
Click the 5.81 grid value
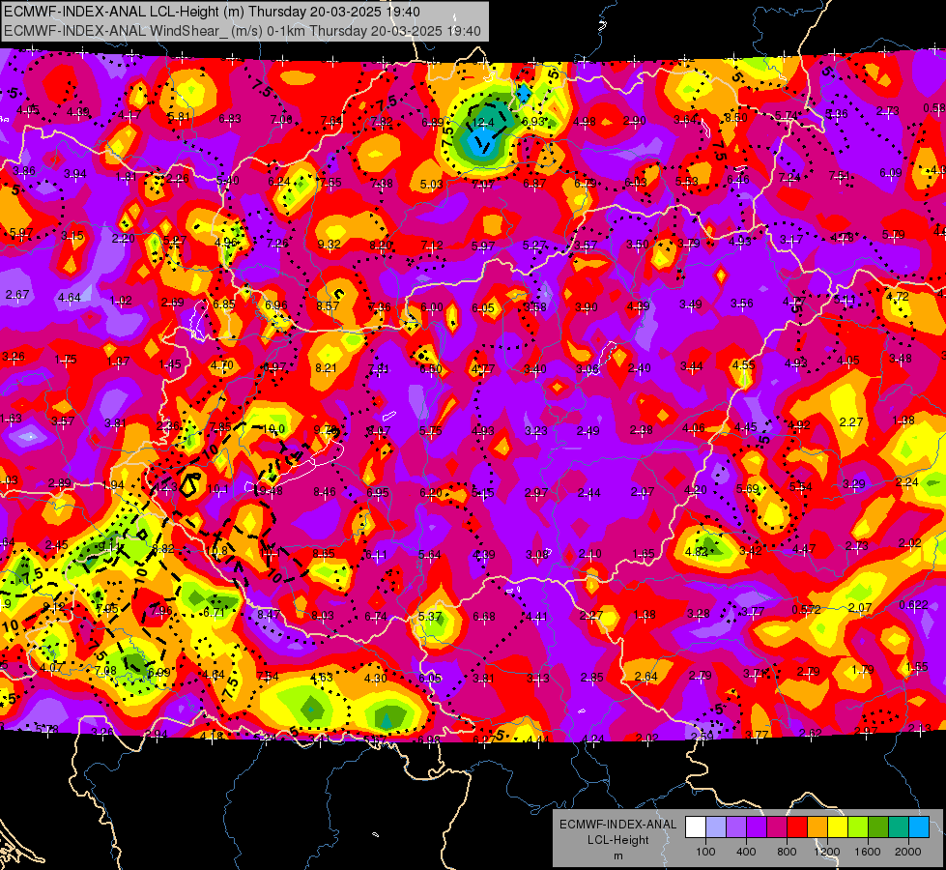[179, 117]
